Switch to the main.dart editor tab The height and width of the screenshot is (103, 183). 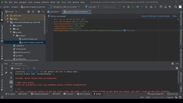point(54,12)
